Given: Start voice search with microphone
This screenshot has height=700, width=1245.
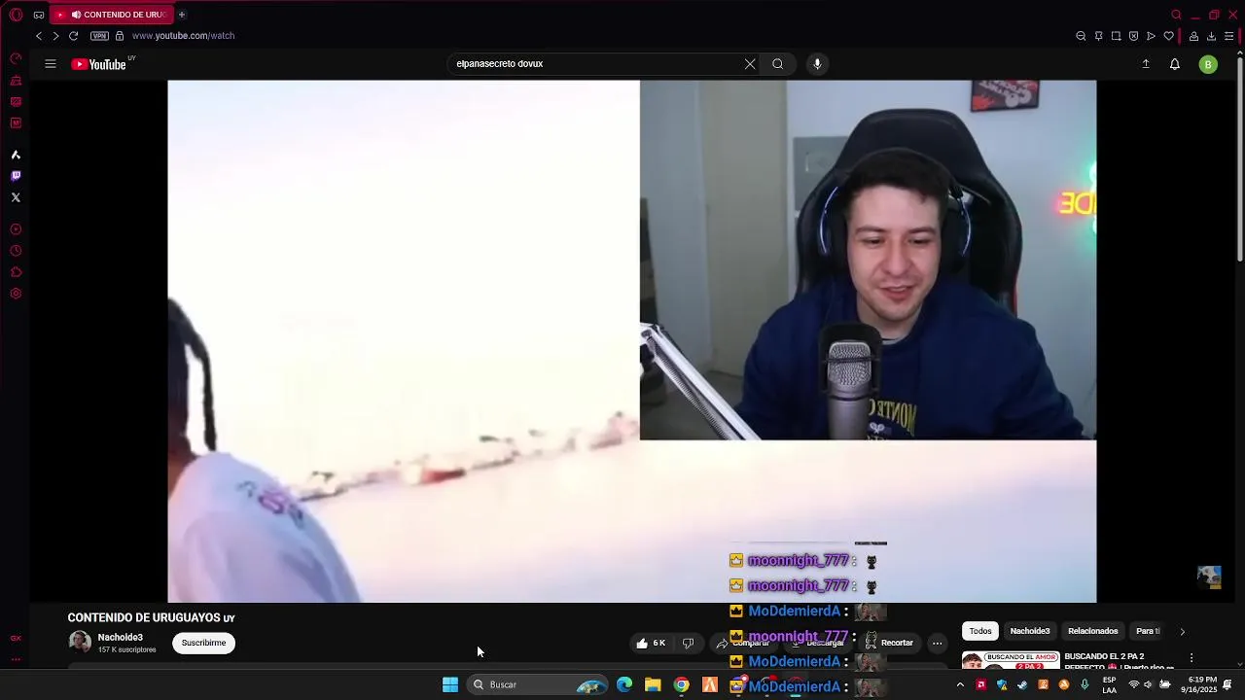Looking at the screenshot, I should click(x=817, y=64).
